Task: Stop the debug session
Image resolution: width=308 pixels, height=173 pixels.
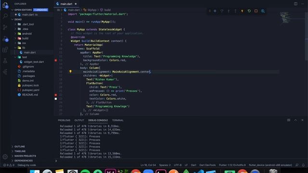Action: coord(256,11)
